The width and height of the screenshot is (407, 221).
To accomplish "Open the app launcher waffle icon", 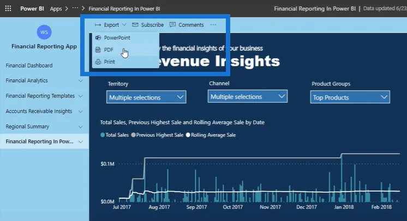I will coord(8,9).
